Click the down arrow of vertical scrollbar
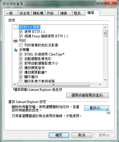Screen dimensions: 119x142 (x=105, y=80)
